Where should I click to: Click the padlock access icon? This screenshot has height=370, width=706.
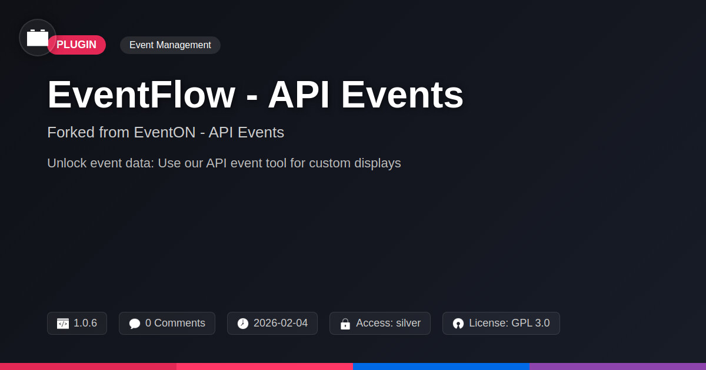click(345, 324)
